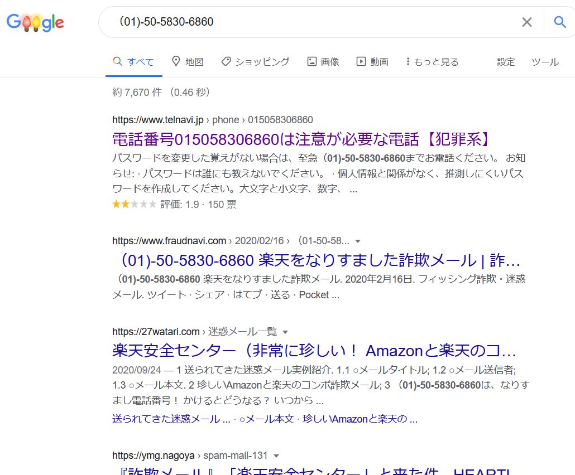Switch to ショッピング tab
This screenshot has height=475, width=575.
[x=255, y=62]
